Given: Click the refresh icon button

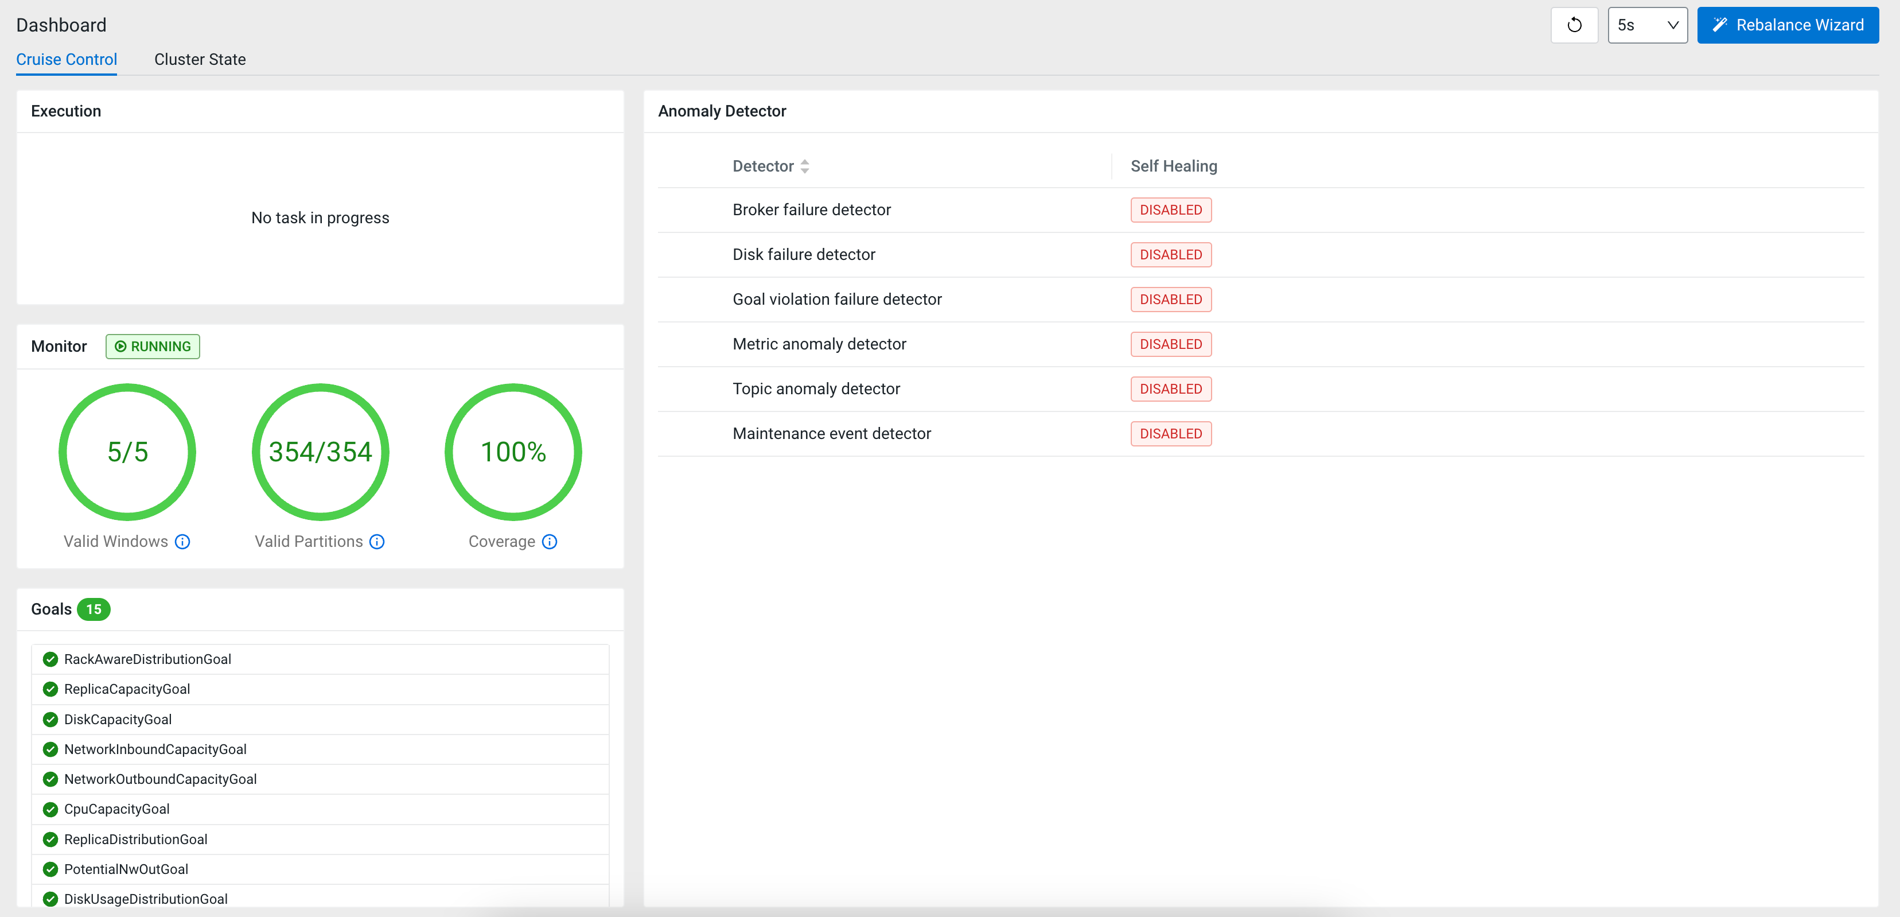Looking at the screenshot, I should pyautogui.click(x=1574, y=25).
